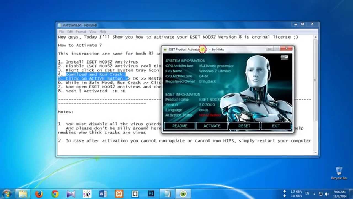
Task: Click '1. Install ESET NOD32 Antivirus' line
Action: [x=98, y=62]
